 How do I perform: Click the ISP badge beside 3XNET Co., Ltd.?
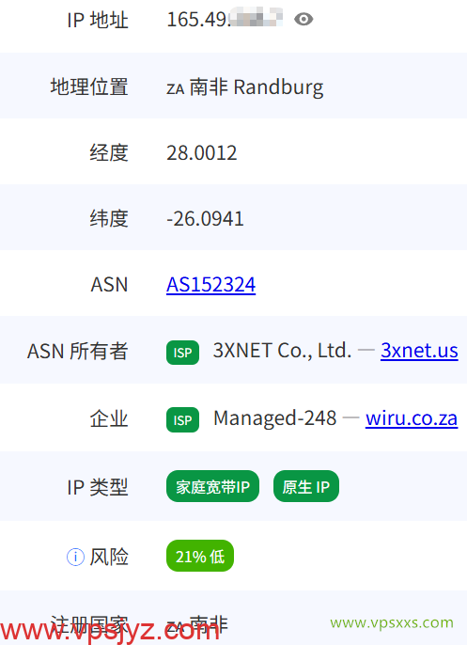pyautogui.click(x=182, y=352)
